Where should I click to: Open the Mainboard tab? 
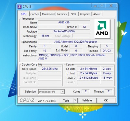[48, 14]
